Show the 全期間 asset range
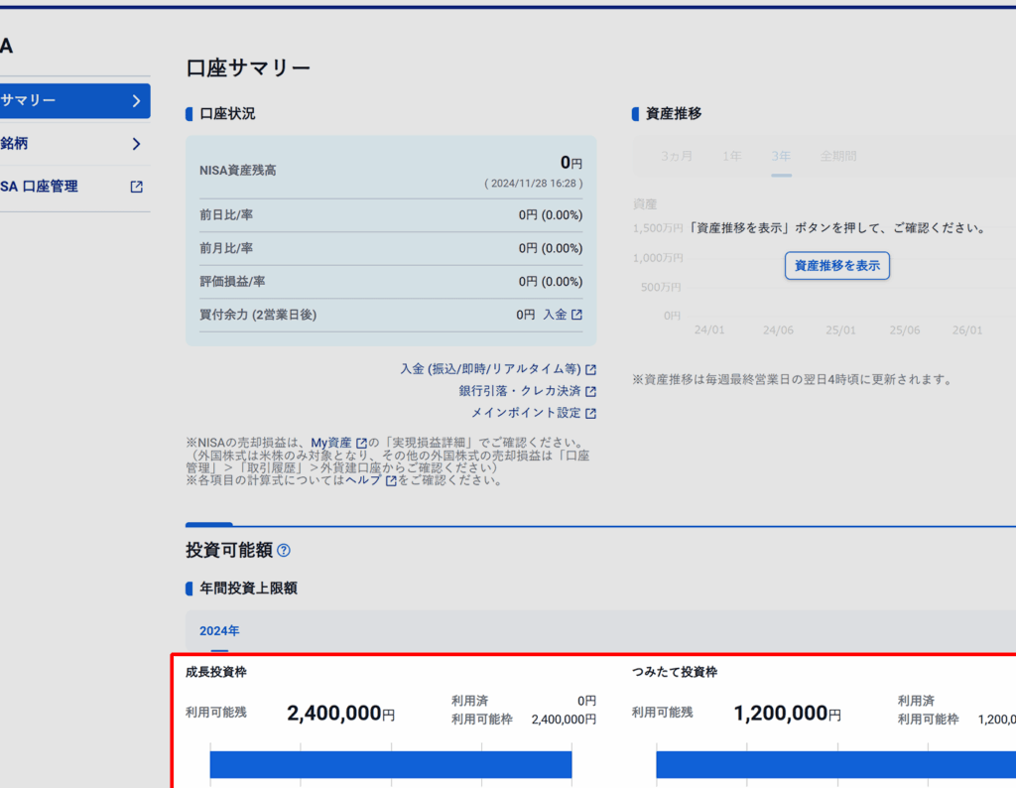Screen dimensions: 1016x788 pyautogui.click(x=837, y=156)
